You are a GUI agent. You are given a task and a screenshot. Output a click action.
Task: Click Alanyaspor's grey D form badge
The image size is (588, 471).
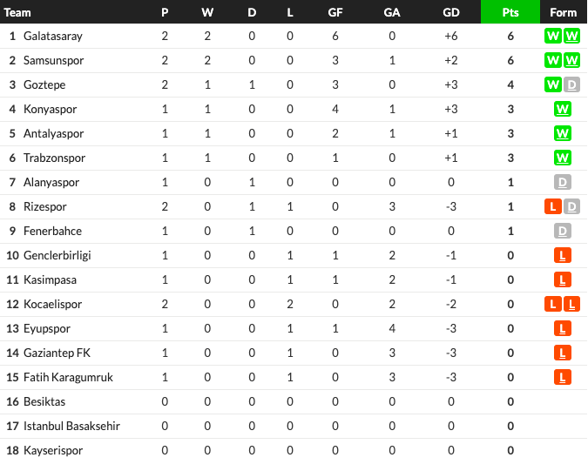tap(563, 182)
